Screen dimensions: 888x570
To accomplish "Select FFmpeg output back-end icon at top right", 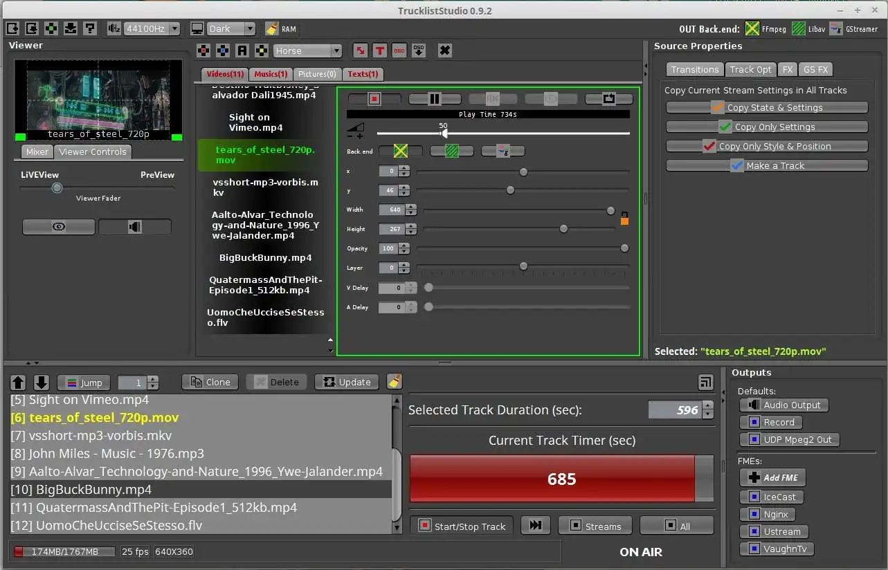I will tap(752, 29).
